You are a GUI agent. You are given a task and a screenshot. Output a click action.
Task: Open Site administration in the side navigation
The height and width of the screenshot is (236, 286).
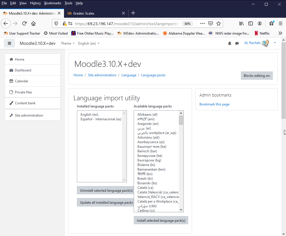click(33, 115)
